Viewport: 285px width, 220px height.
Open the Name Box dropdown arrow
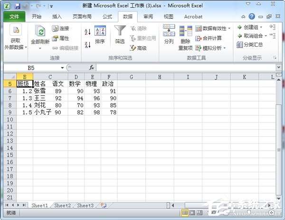pyautogui.click(x=62, y=68)
